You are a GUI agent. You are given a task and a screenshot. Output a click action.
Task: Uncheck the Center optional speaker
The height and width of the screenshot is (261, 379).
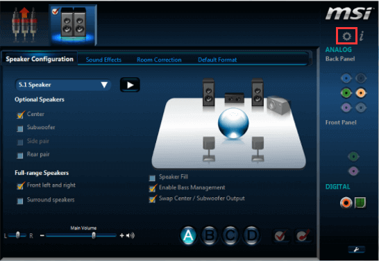[x=20, y=115]
